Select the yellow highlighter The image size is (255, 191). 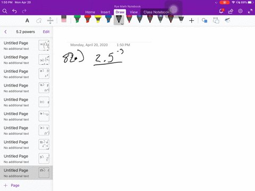click(98, 19)
